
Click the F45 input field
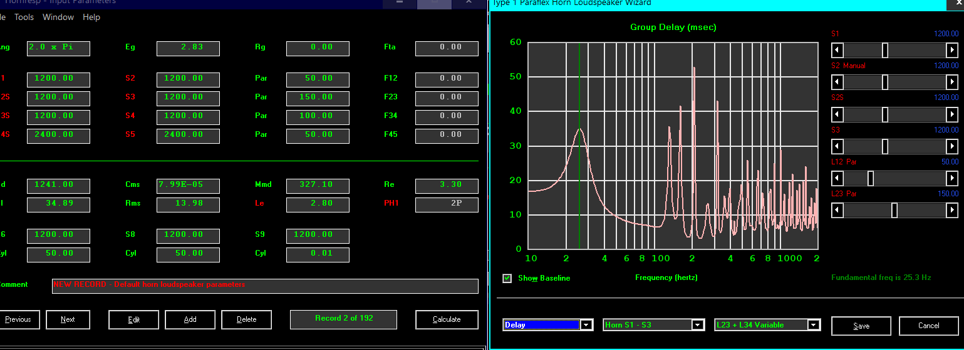coord(447,136)
